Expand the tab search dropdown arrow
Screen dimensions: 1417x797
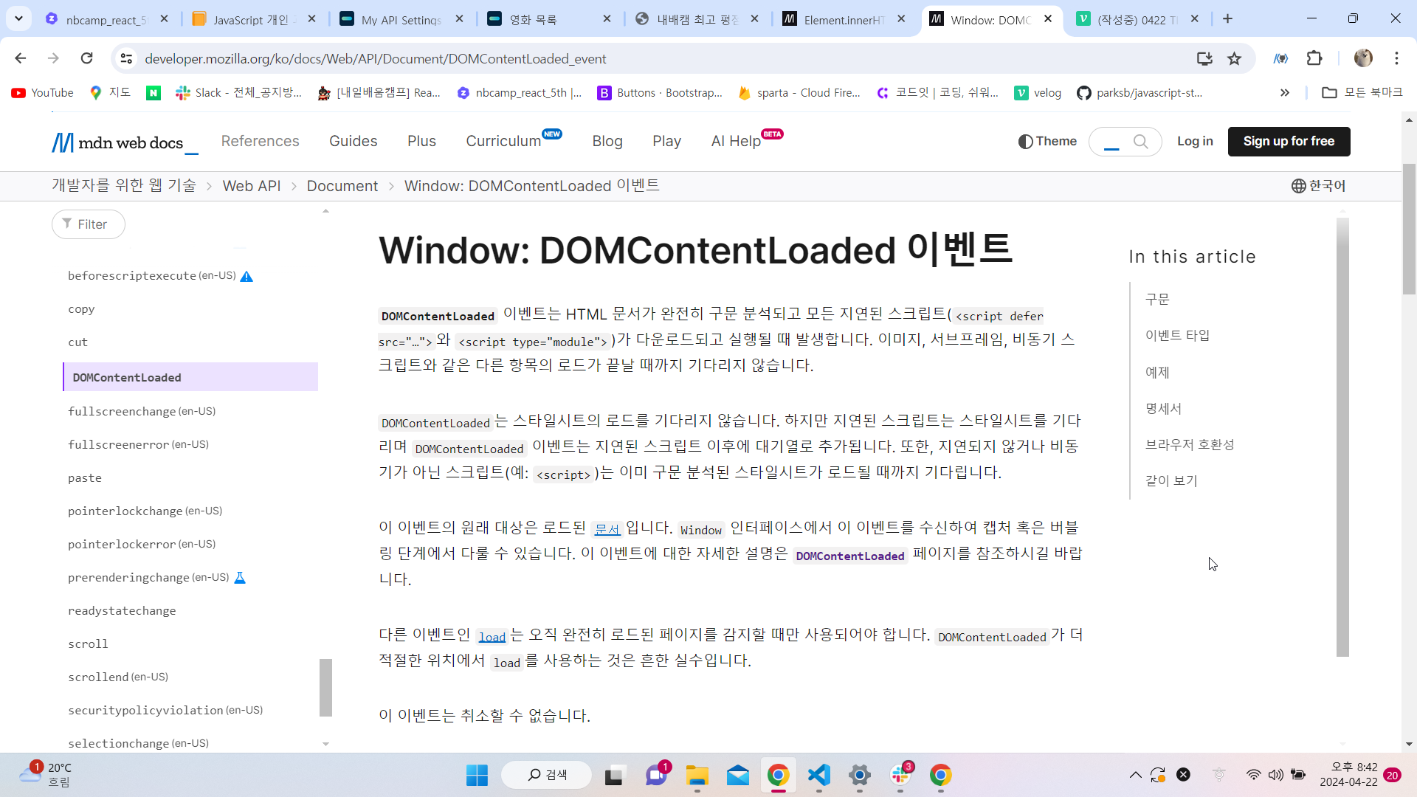18,18
